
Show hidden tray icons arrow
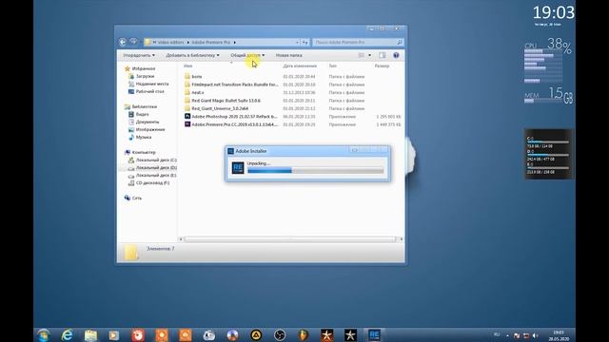pyautogui.click(x=507, y=335)
